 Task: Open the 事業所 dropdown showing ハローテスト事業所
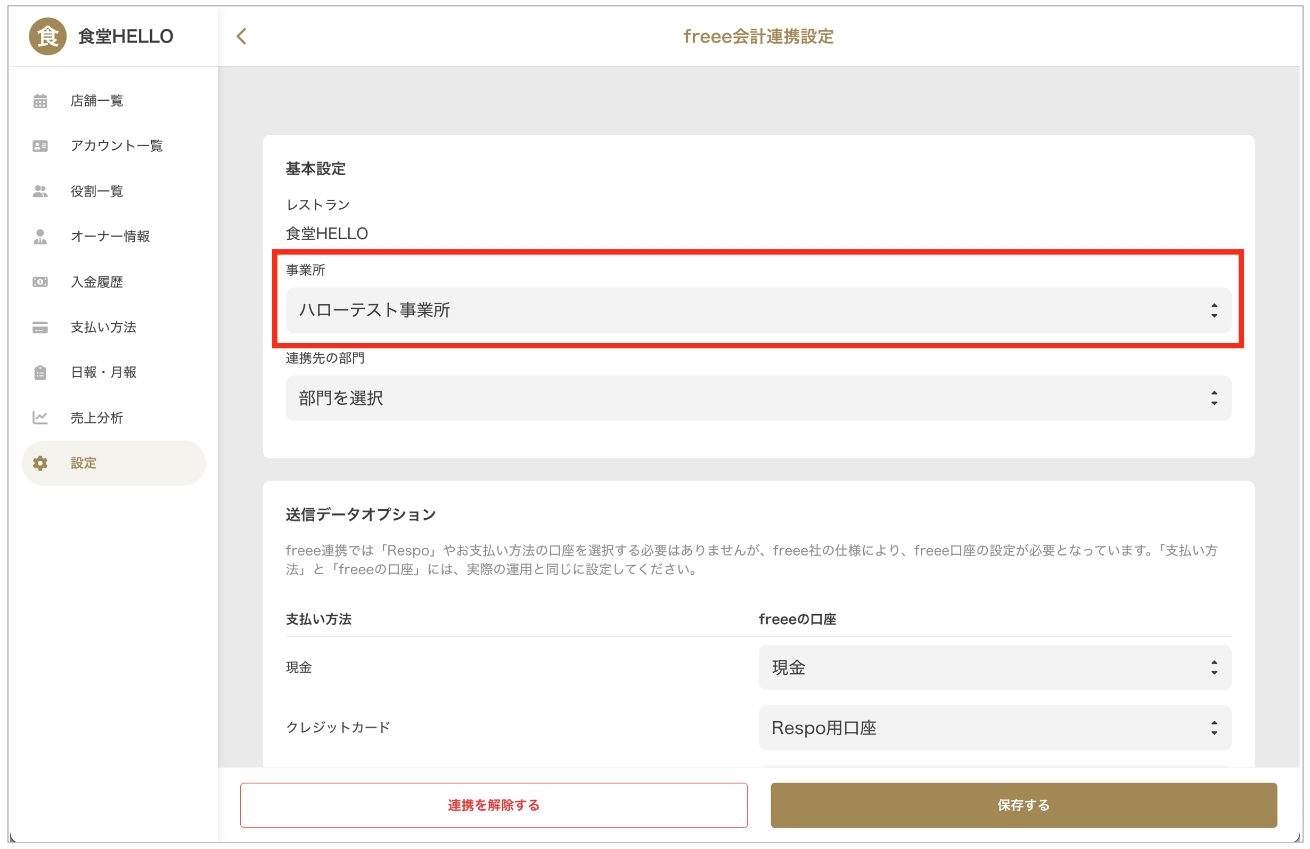pos(758,310)
